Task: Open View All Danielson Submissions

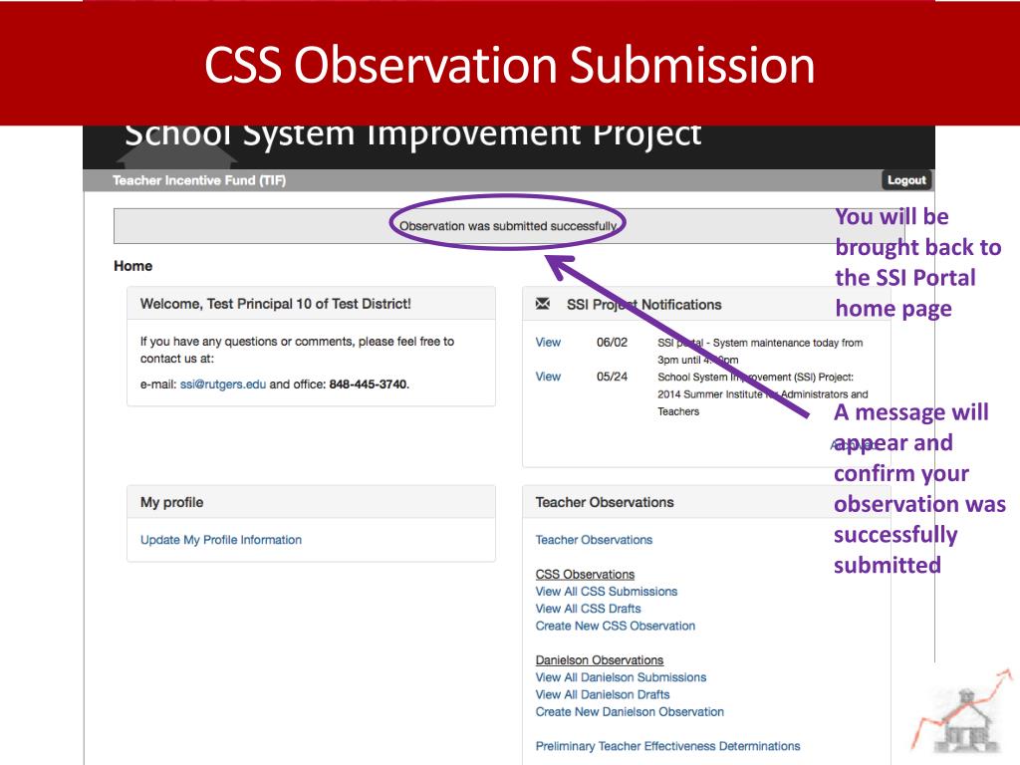Action: coord(621,677)
